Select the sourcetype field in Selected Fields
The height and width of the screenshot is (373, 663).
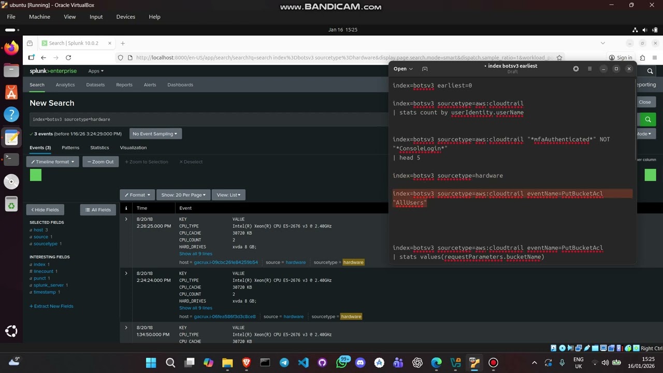tap(46, 243)
